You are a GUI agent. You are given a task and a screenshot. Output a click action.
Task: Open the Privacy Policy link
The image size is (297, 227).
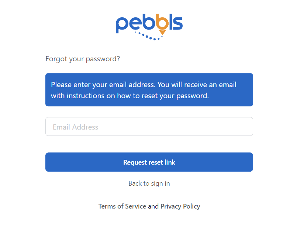click(x=180, y=206)
